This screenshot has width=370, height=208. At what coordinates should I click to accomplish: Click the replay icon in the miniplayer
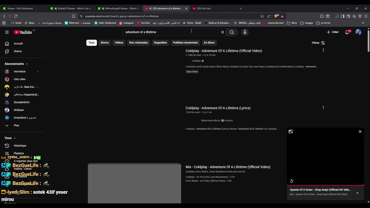[x=291, y=181]
